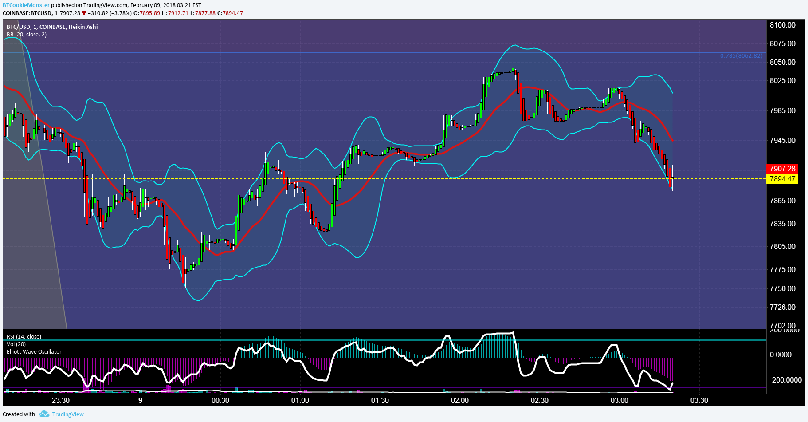This screenshot has height=422, width=808.
Task: Click the TradingView cloud logo icon
Action: (x=44, y=414)
